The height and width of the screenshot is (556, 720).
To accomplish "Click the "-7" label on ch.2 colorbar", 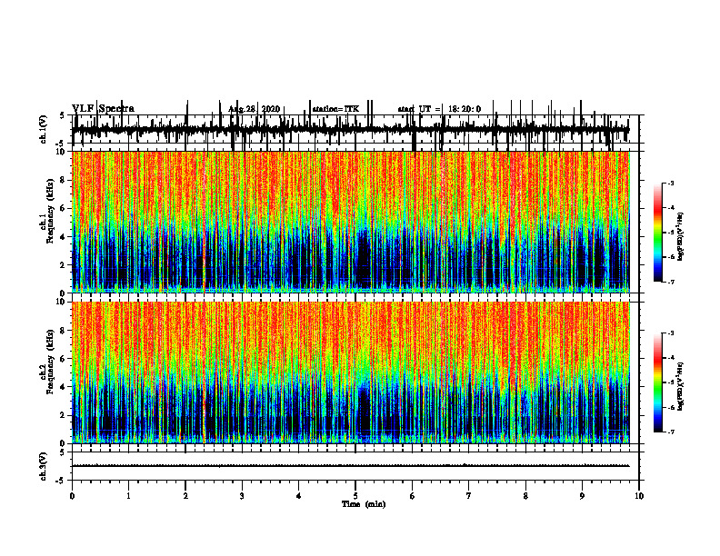I will [671, 432].
